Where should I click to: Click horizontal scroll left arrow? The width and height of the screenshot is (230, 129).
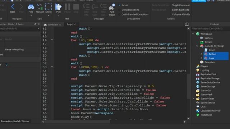[43, 122]
